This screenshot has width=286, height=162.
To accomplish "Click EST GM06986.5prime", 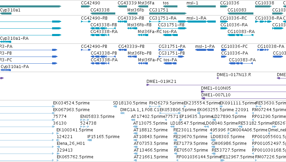I will (x=229, y=143).
